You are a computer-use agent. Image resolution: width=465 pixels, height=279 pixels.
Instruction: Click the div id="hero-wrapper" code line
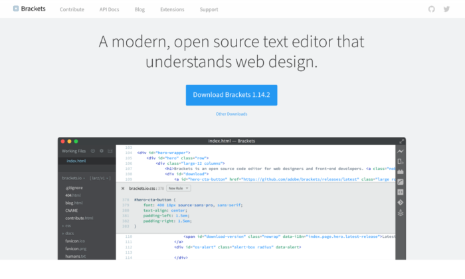tap(163, 153)
